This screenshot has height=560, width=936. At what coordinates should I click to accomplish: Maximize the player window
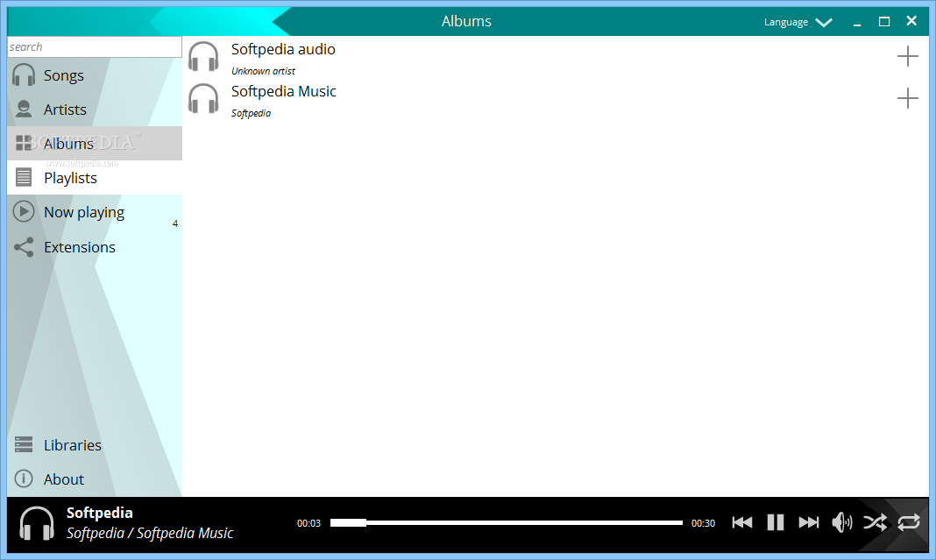[x=884, y=22]
